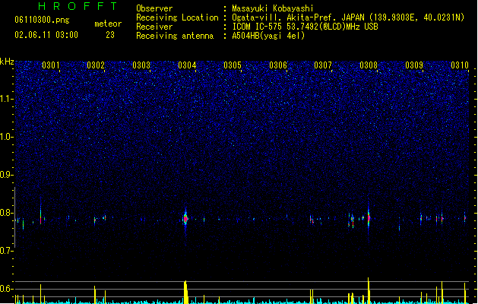Viewport: 478px width, 304px height.
Task: Click the 0307 time marker
Action: 323,65
